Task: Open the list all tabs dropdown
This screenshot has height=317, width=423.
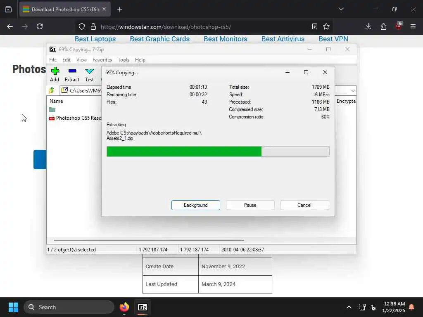Action: pos(341,9)
